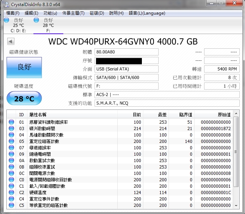Screen dimensions: 245x214
Task: Click status circle for disk C: D: E:
Action: tap(6, 20)
